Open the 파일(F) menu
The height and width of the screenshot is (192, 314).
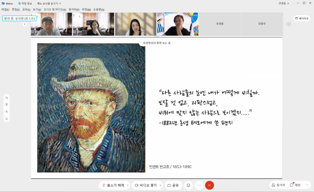click(5, 9)
